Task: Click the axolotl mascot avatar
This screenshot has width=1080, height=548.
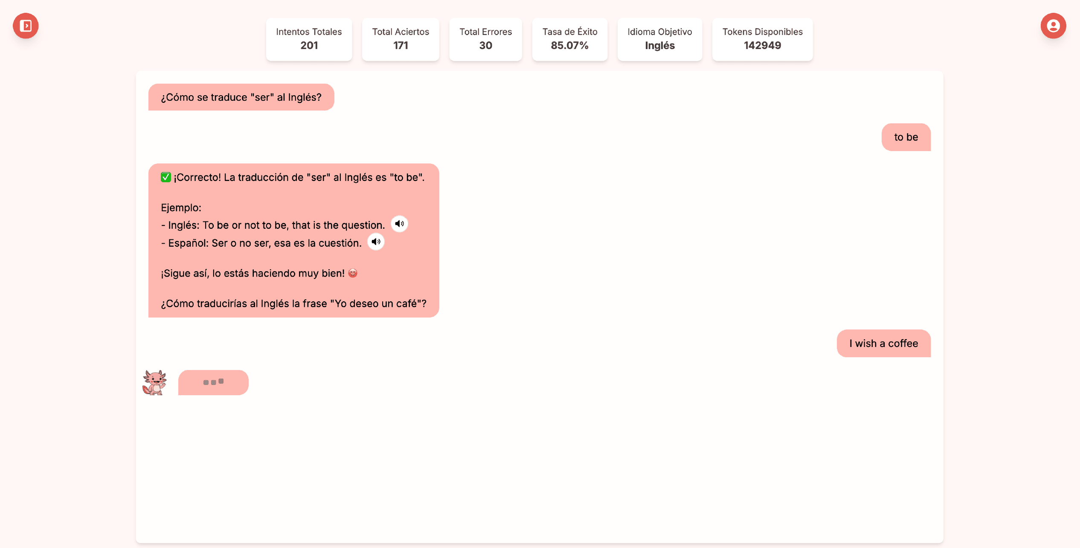Action: [154, 382]
